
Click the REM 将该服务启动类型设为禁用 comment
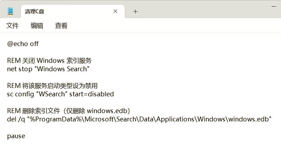pos(52,86)
